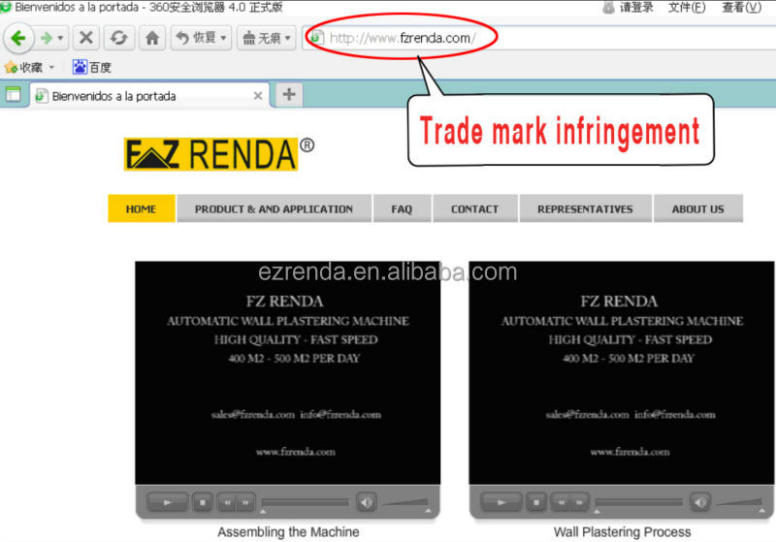Expand the 恢复 dropdown arrow

pos(224,38)
